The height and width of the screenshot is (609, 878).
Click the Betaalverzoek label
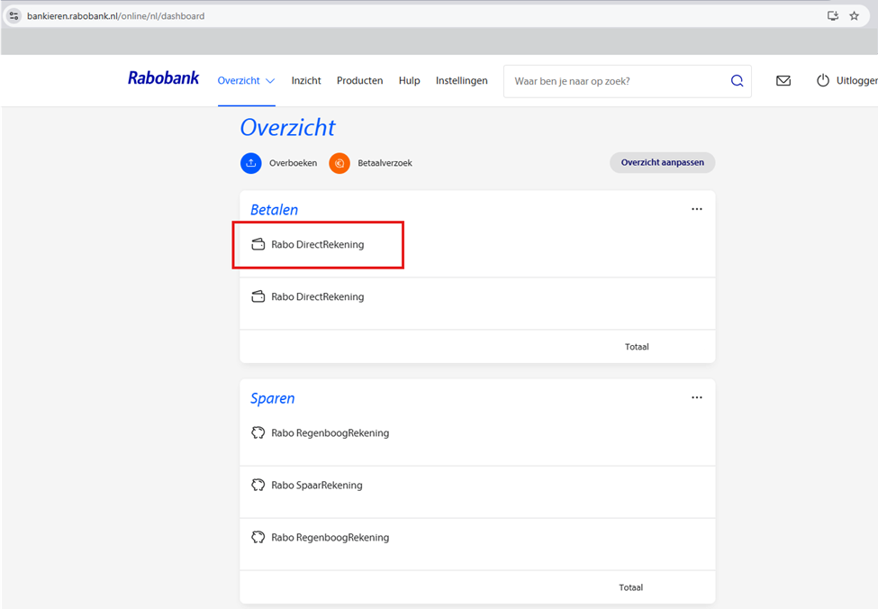[x=385, y=163]
